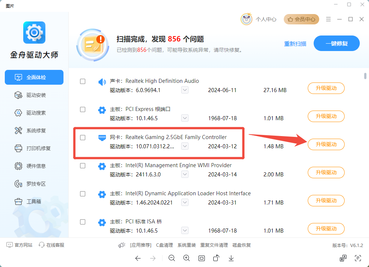Open the 个人中心 panda avatar
The width and height of the screenshot is (369, 267).
(x=246, y=19)
